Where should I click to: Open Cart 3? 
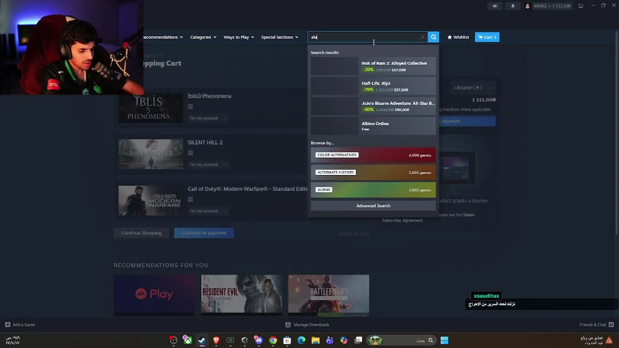[487, 37]
